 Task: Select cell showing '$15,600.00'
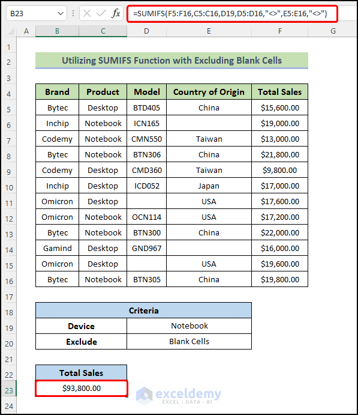point(280,108)
